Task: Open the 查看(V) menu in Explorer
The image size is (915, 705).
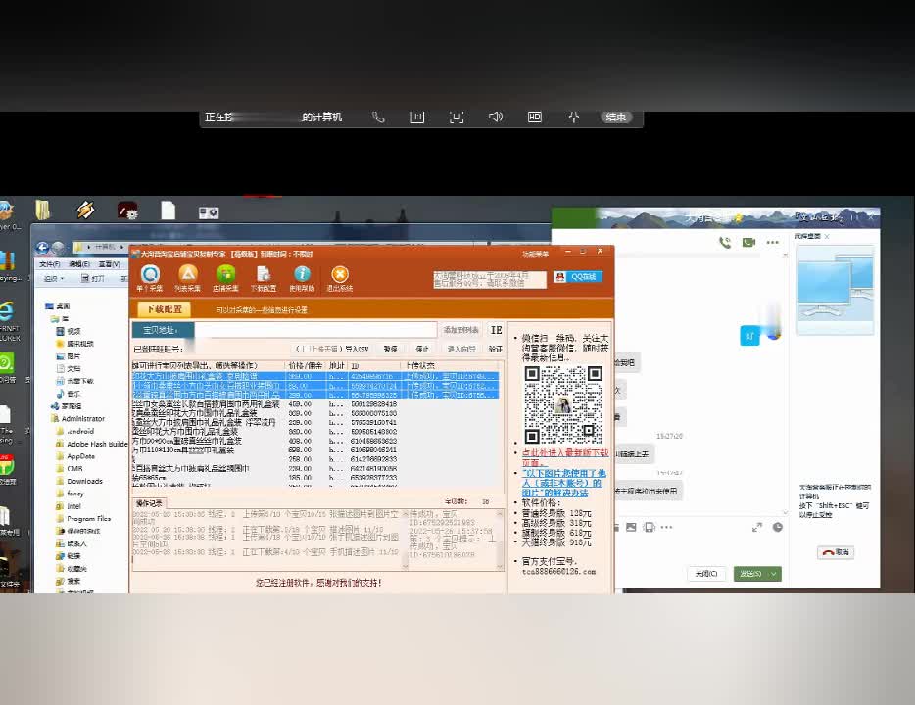Action: [109, 264]
